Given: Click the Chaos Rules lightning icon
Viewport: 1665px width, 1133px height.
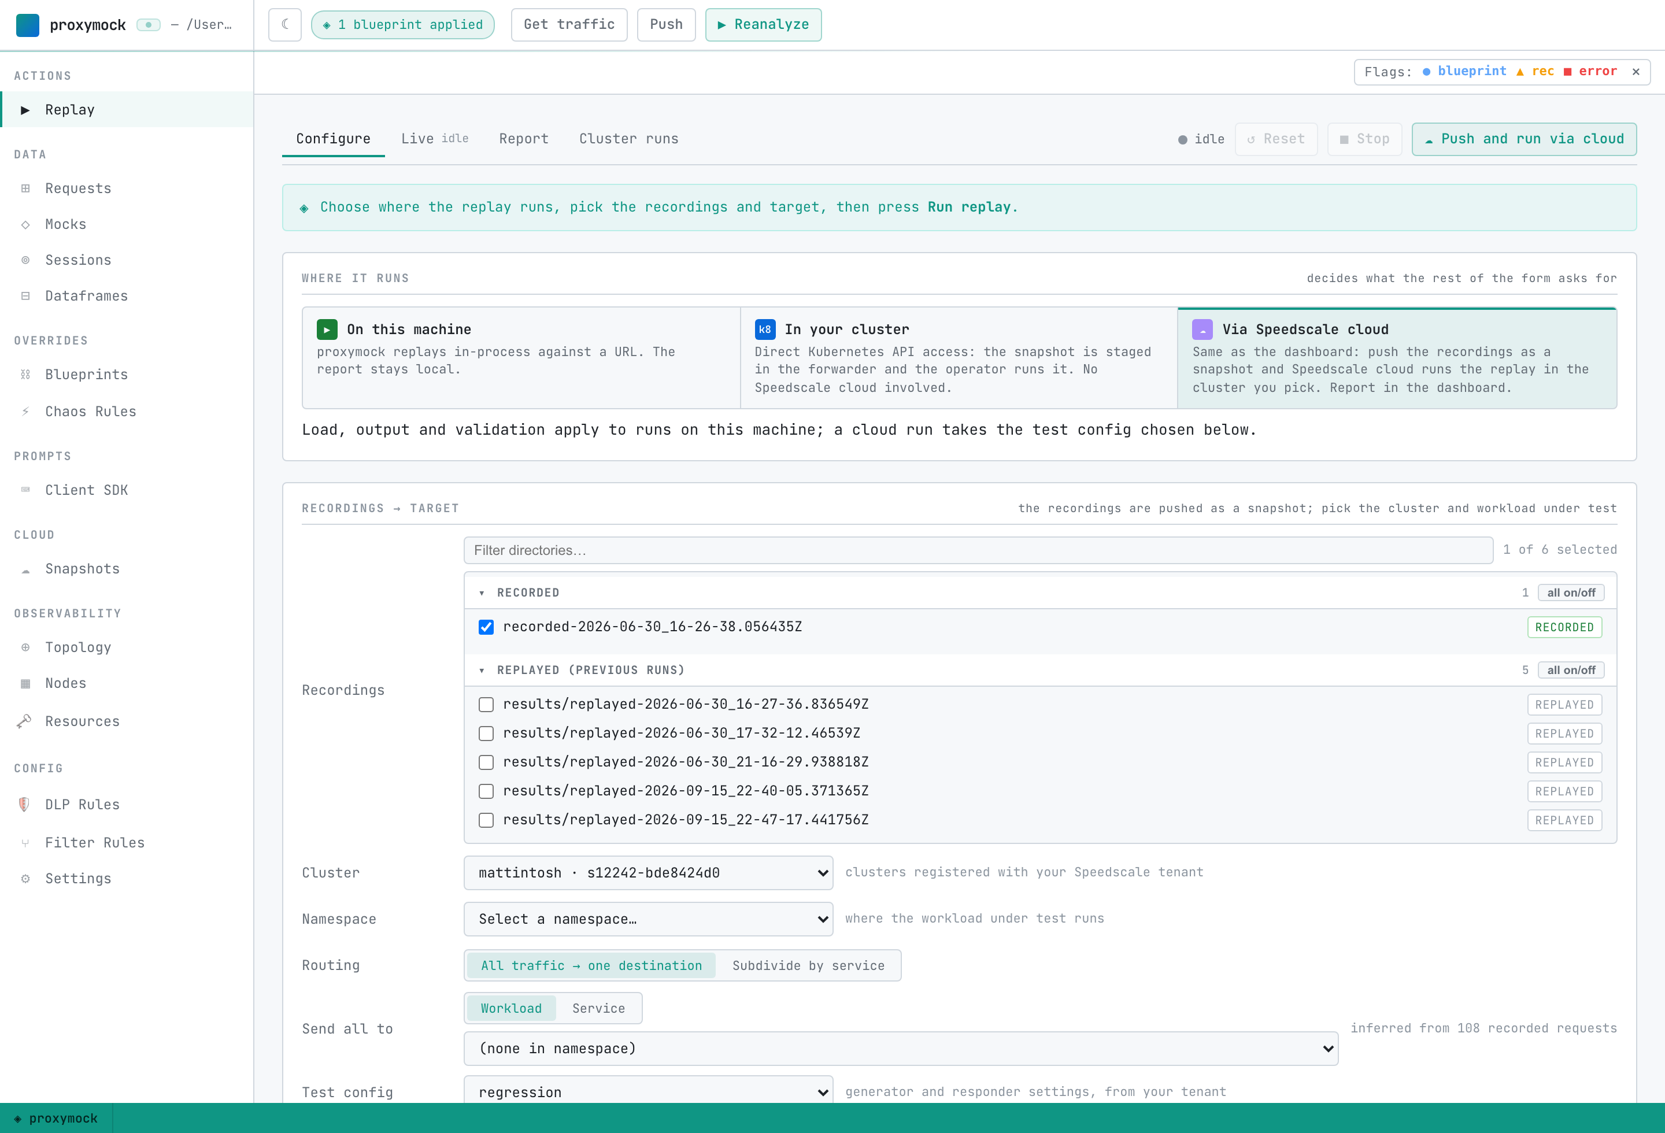Looking at the screenshot, I should coord(25,411).
